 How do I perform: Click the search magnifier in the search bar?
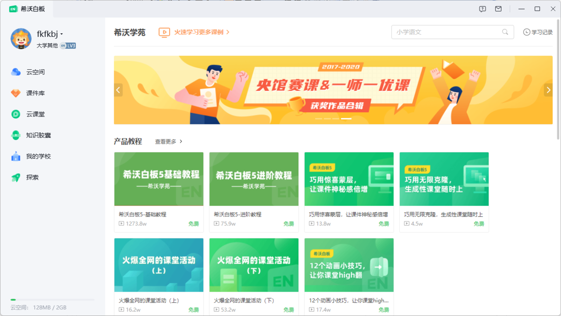pos(504,32)
